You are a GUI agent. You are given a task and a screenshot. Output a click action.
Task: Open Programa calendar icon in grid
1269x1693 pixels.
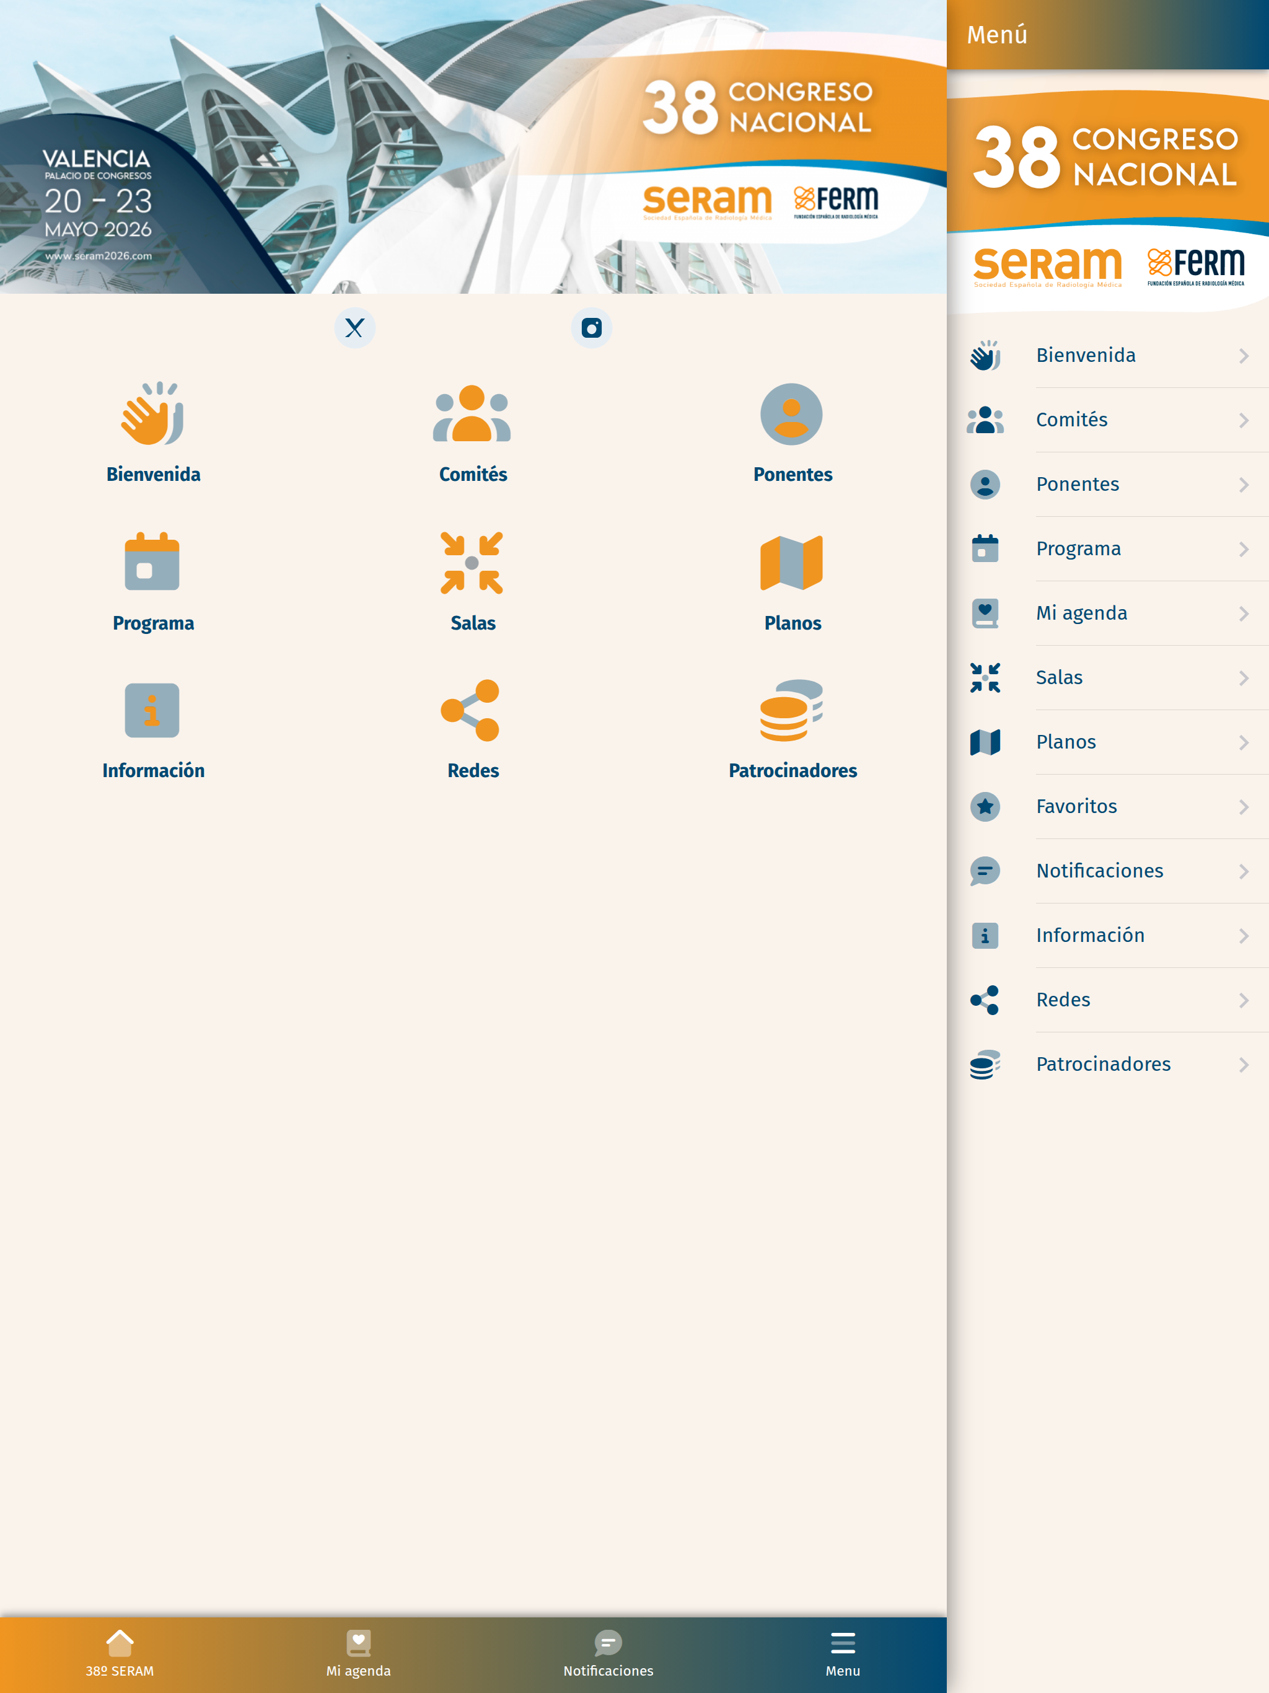(152, 561)
